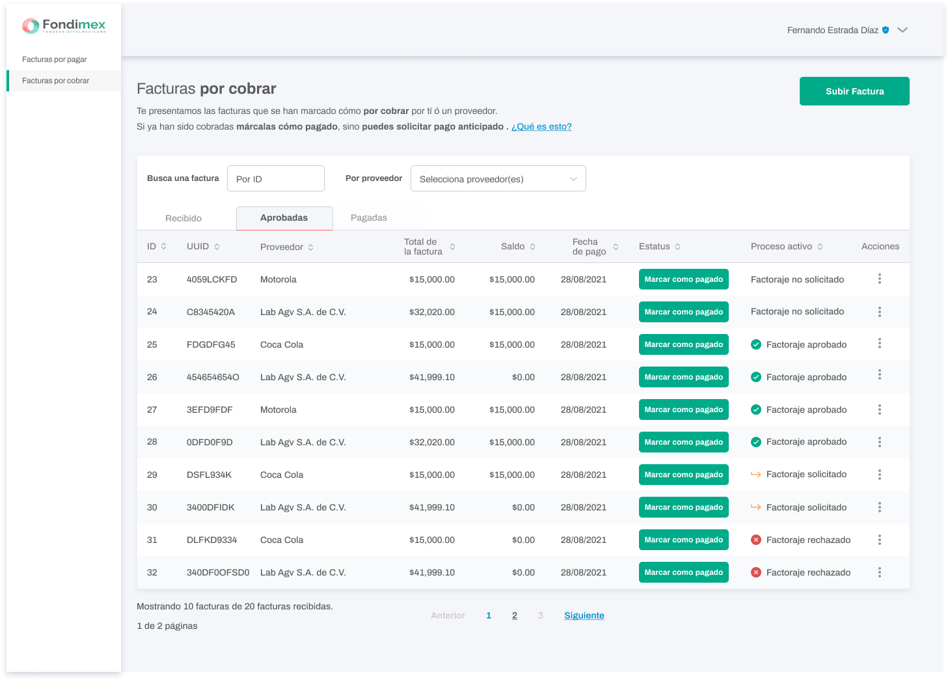Click UUID 3EFD9FDF cell

[x=210, y=410]
